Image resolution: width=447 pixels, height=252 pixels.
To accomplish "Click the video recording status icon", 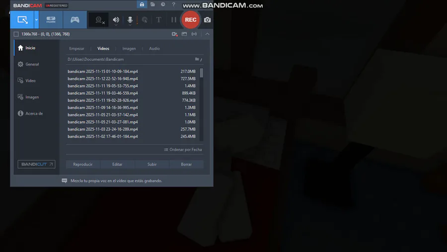I will [174, 34].
